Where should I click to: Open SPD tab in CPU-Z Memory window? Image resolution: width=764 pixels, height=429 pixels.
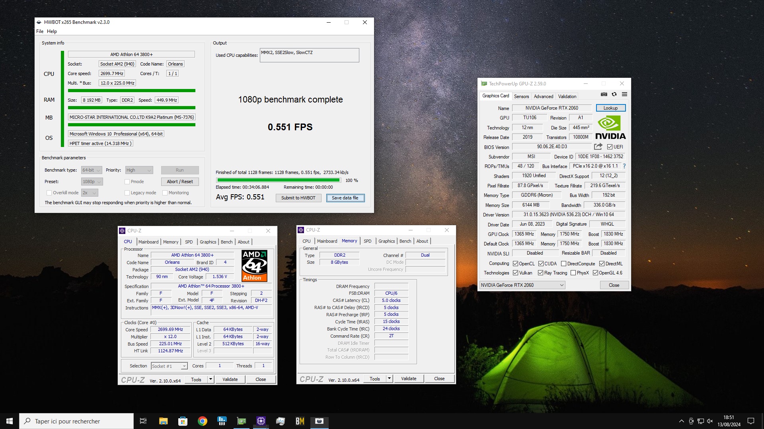367,241
